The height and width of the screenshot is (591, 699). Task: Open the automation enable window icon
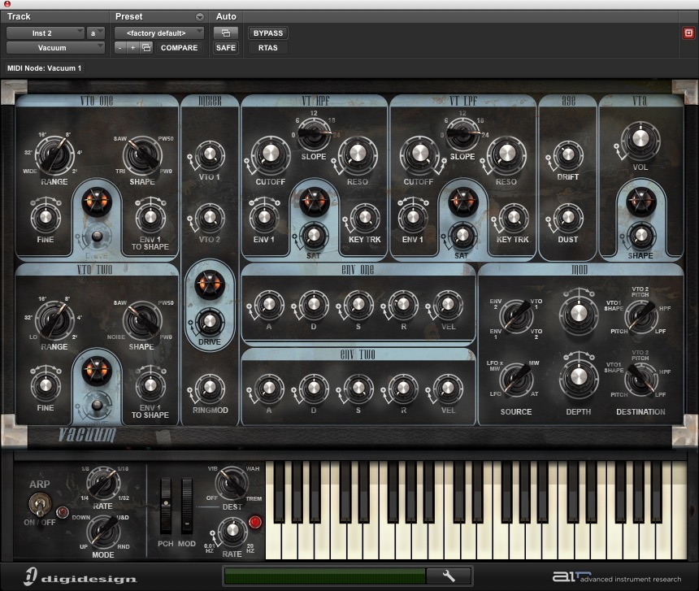click(226, 33)
